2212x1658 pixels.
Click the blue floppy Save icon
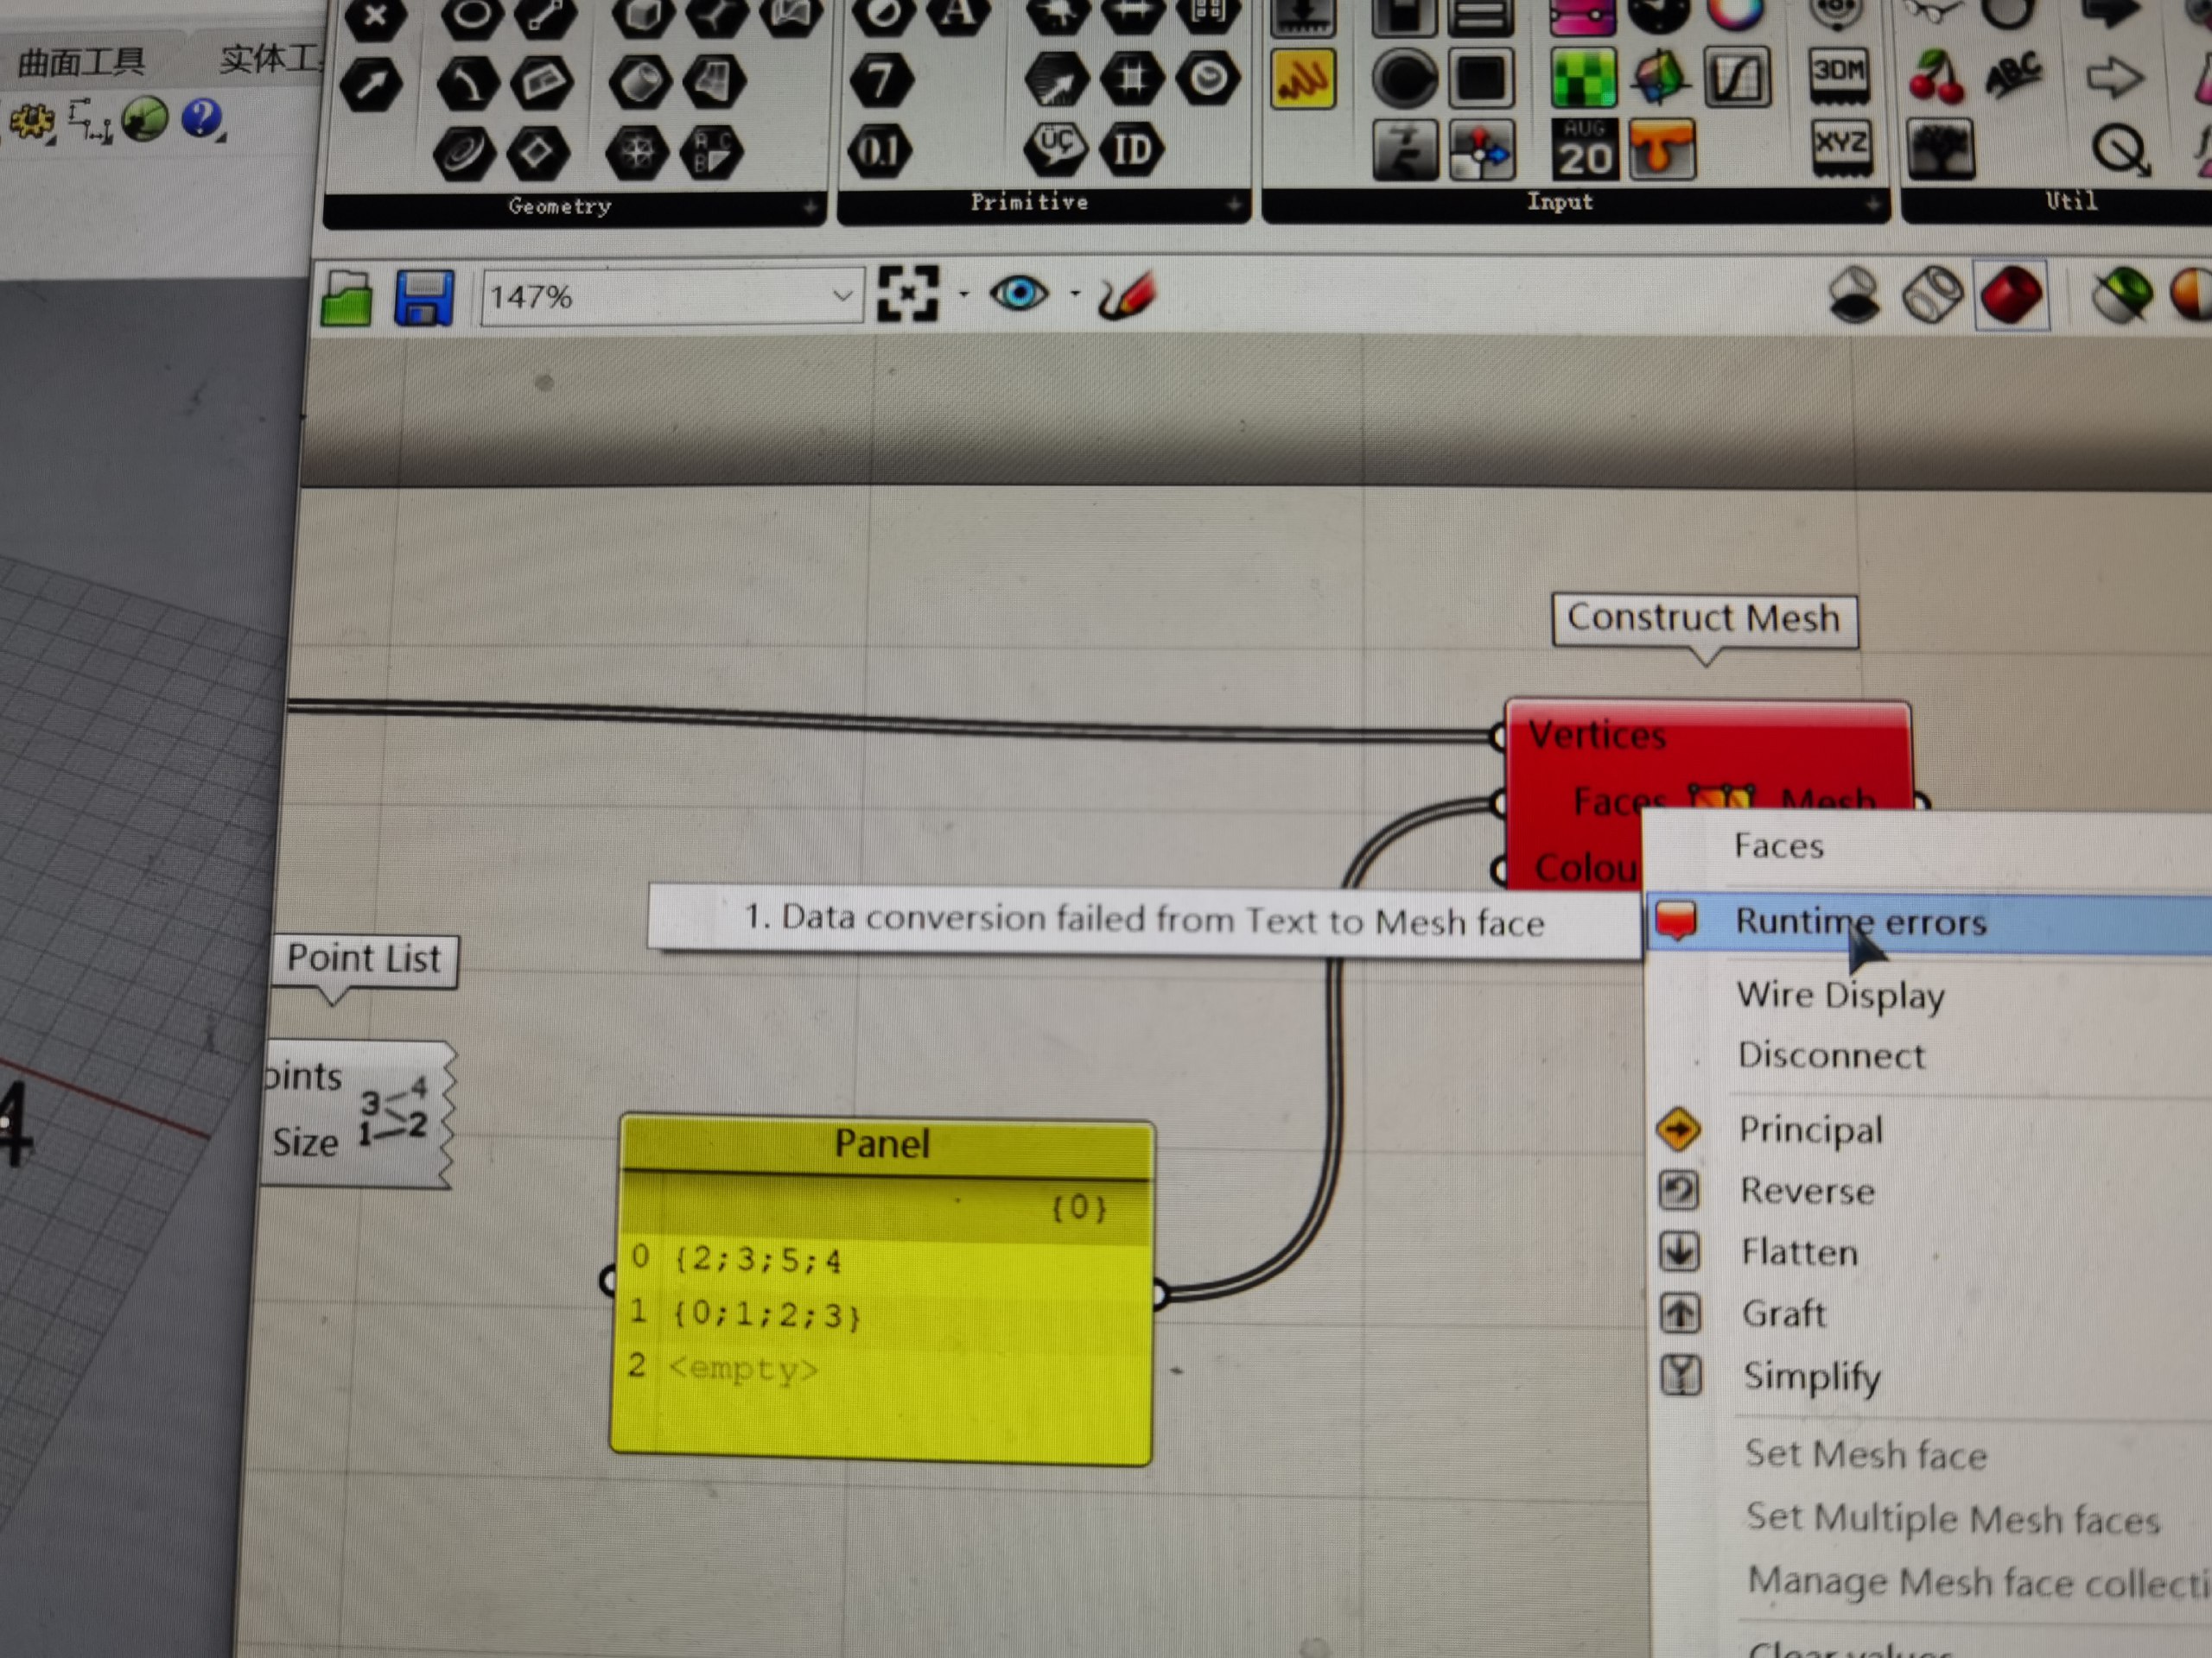pos(423,298)
